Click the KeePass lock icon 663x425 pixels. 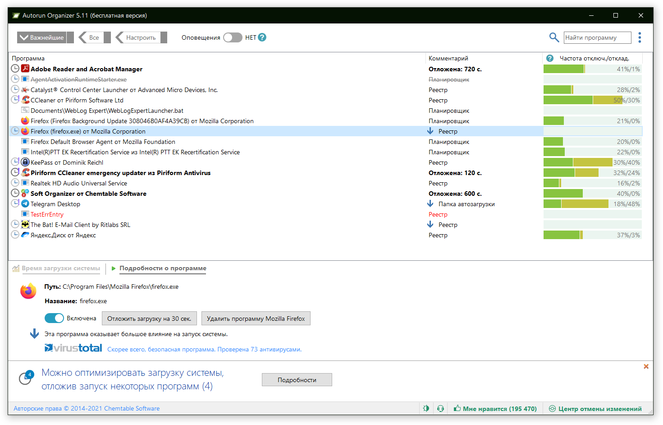25,162
